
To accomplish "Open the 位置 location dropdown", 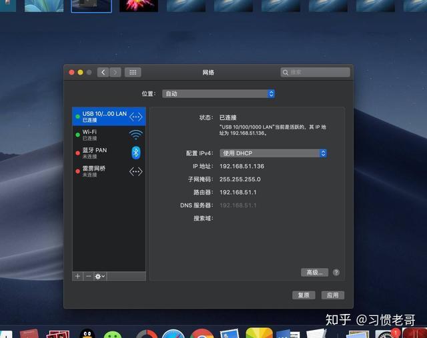I will coord(218,94).
